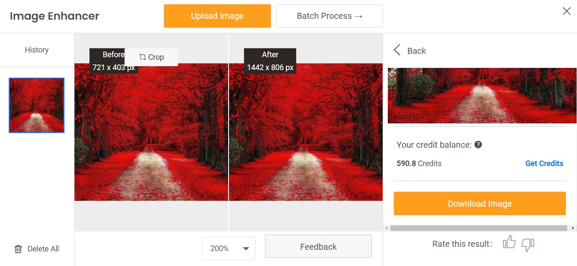The image size is (577, 266).
Task: Open Batch Process mode
Action: point(329,15)
